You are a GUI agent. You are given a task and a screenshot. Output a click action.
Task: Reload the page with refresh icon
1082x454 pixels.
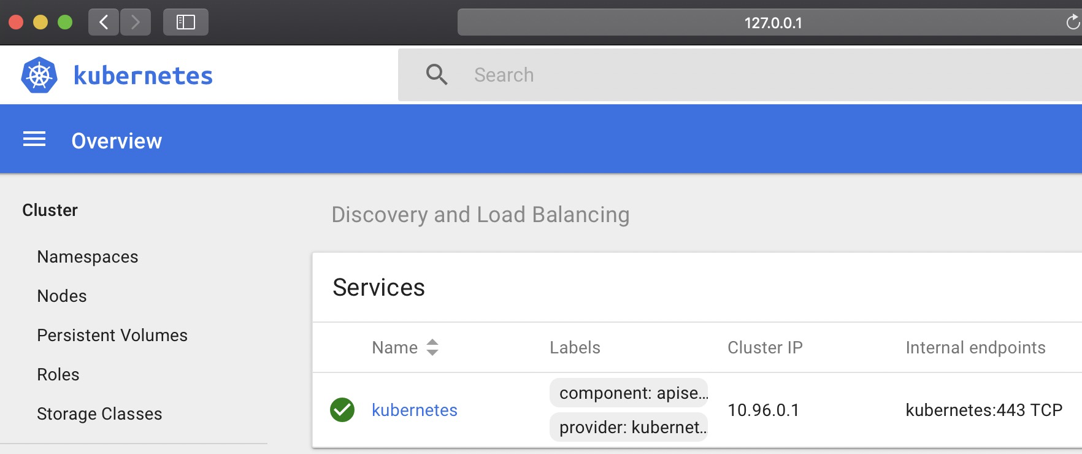[x=1072, y=23]
